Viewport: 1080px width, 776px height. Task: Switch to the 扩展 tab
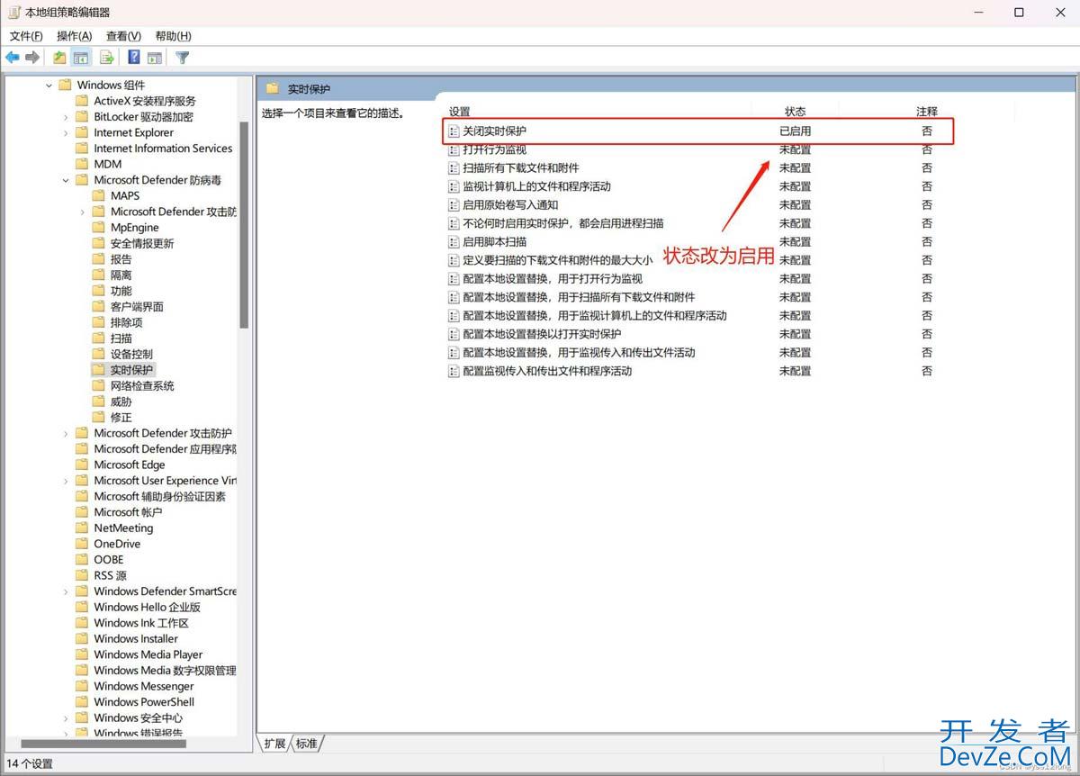(x=275, y=744)
